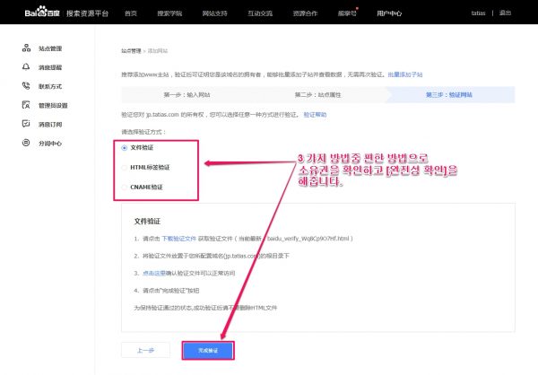Image resolution: width=538 pixels, height=375 pixels.
Task: Click the 下载验证文件 download link
Action: click(x=178, y=239)
